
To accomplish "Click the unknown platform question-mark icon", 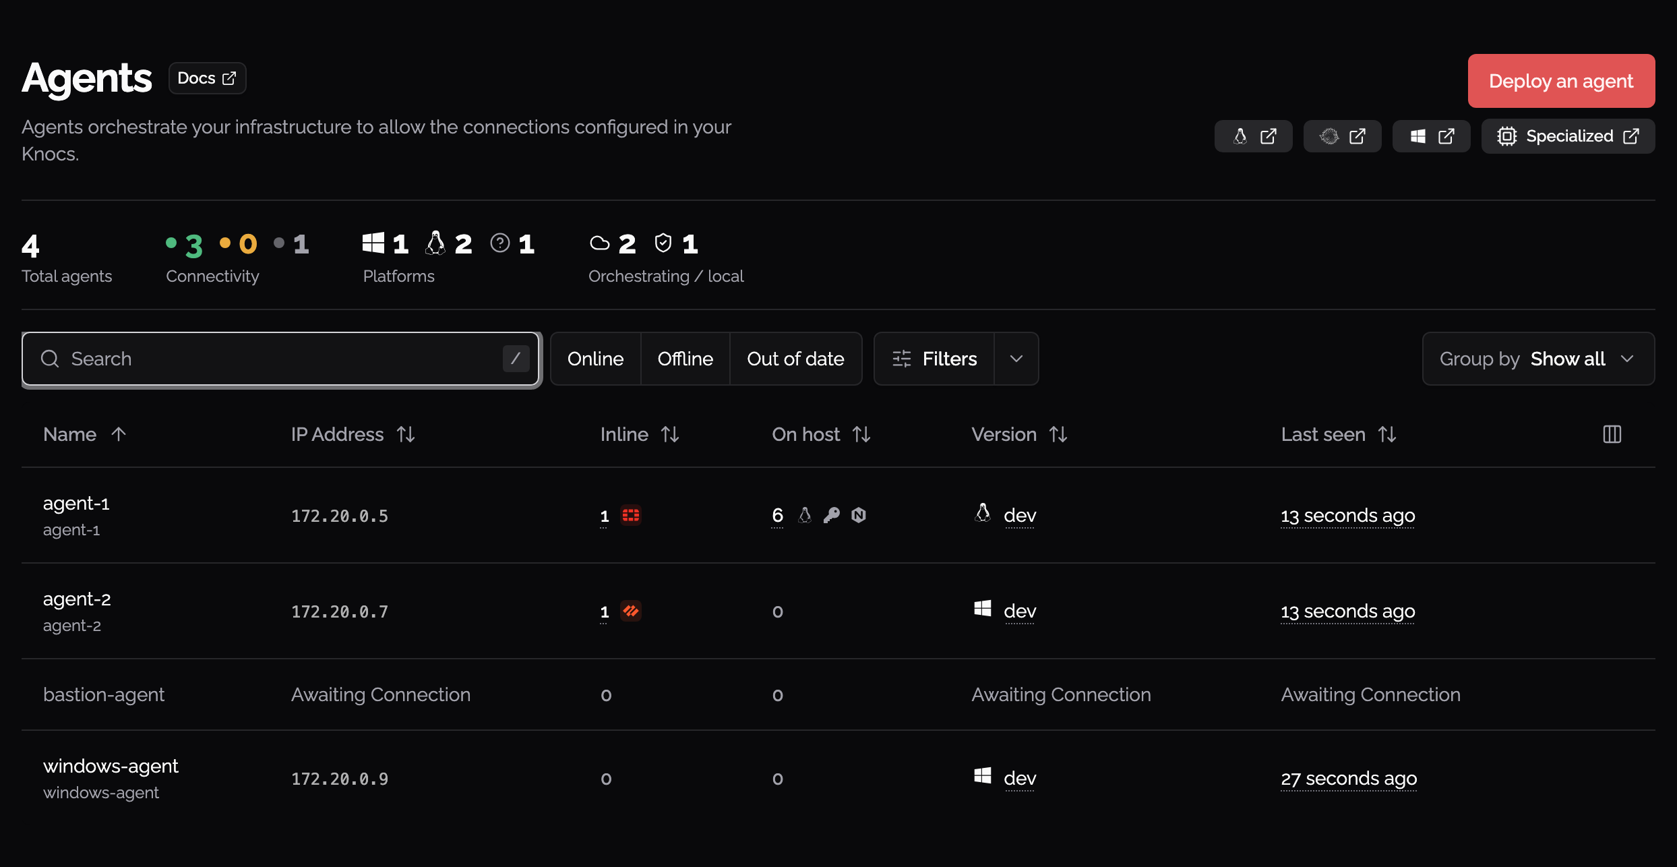I will pos(500,243).
